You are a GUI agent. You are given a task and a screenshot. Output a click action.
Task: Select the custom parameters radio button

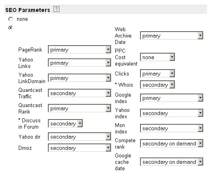tap(10, 28)
